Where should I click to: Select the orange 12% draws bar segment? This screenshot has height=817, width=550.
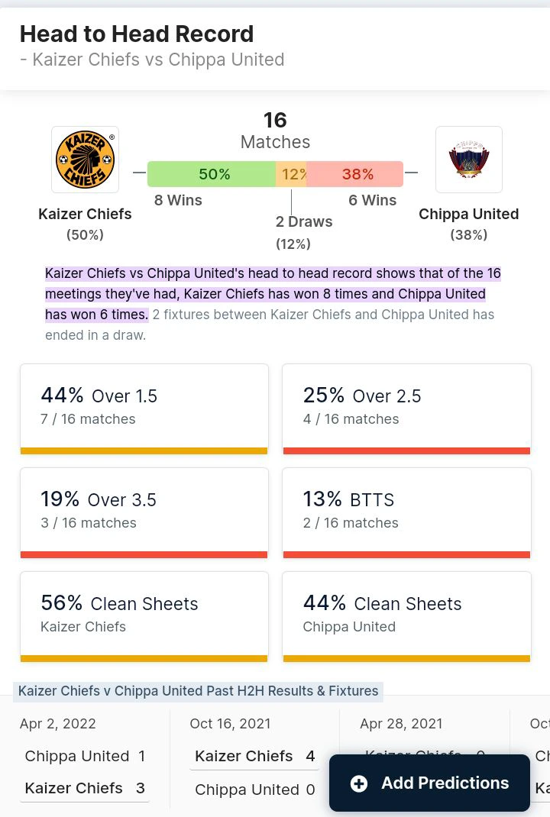point(291,174)
